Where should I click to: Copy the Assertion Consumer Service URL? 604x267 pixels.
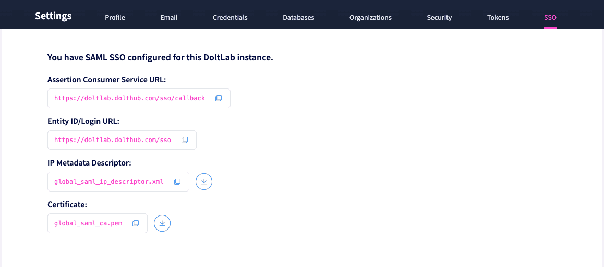[x=219, y=98]
